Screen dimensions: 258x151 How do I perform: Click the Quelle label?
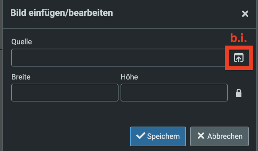click(21, 42)
